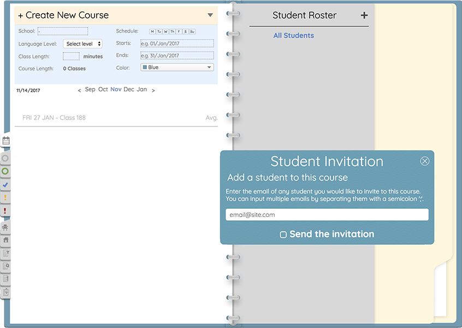Select the Jan month tab

(x=142, y=89)
